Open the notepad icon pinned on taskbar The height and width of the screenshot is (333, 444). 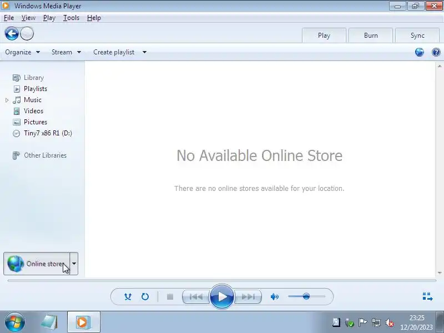click(x=49, y=322)
